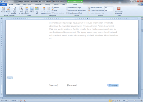Click the vertical scrollbar down arrow
This screenshot has height=102, width=143.
point(142,90)
